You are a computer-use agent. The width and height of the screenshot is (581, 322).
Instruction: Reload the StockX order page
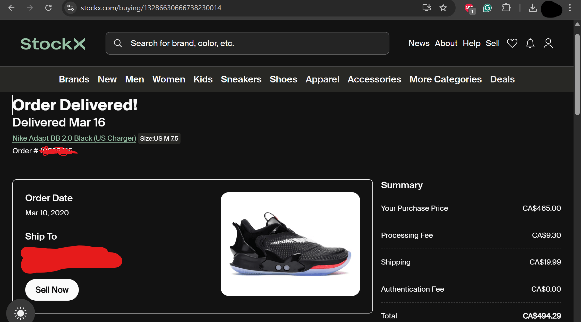coord(48,8)
